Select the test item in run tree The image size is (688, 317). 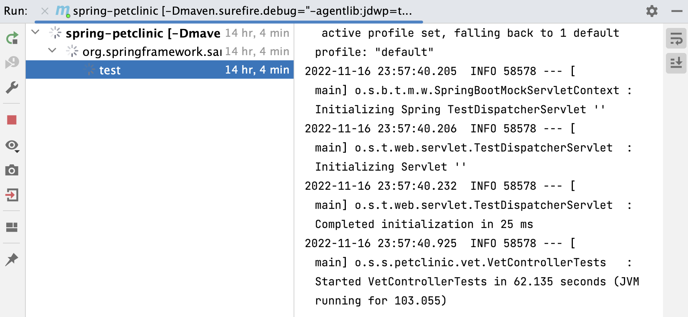160,70
